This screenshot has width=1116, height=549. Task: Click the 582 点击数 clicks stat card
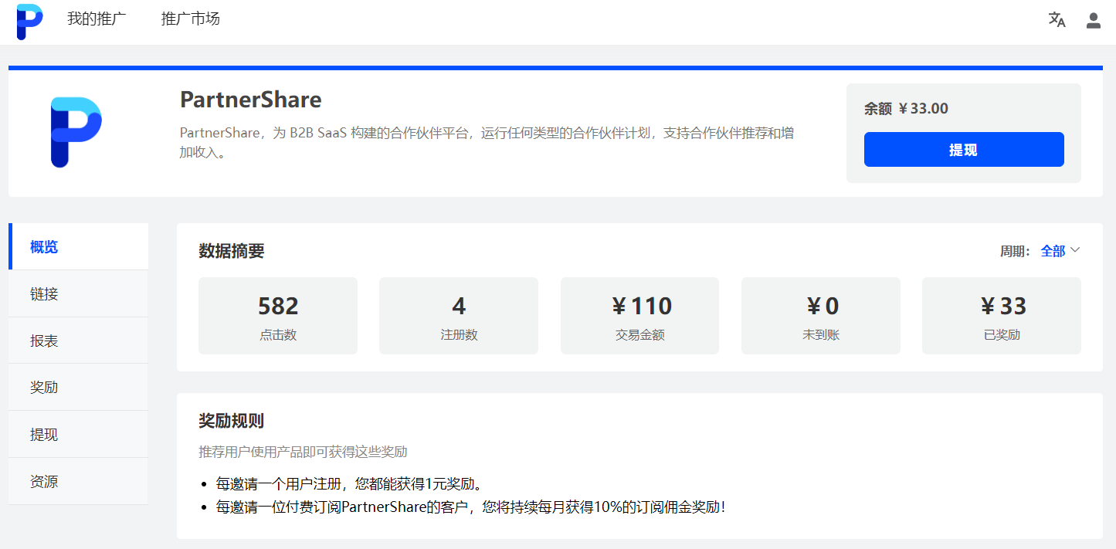point(278,315)
